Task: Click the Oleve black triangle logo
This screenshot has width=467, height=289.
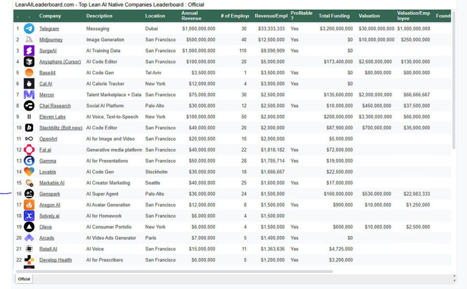Action: tap(29, 227)
